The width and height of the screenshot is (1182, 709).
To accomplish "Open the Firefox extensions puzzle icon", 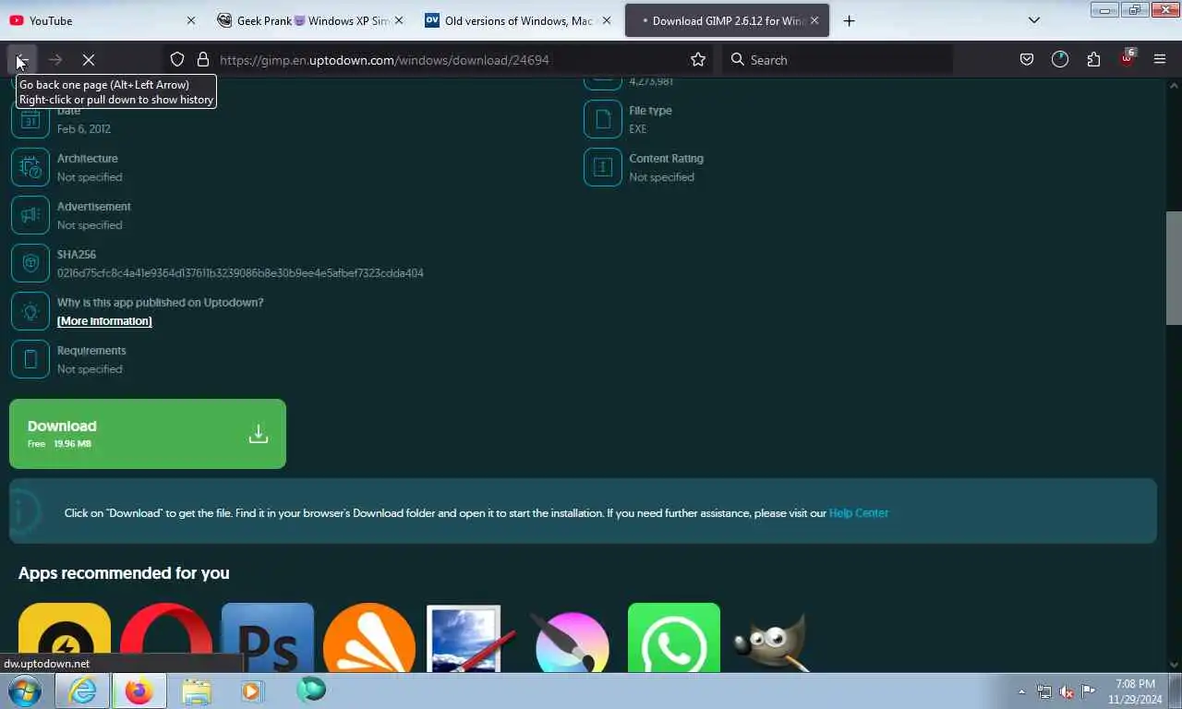I will pos(1093,59).
